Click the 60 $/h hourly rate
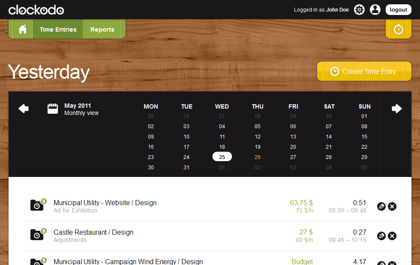Image resolution: width=420 pixels, height=265 pixels. [304, 240]
